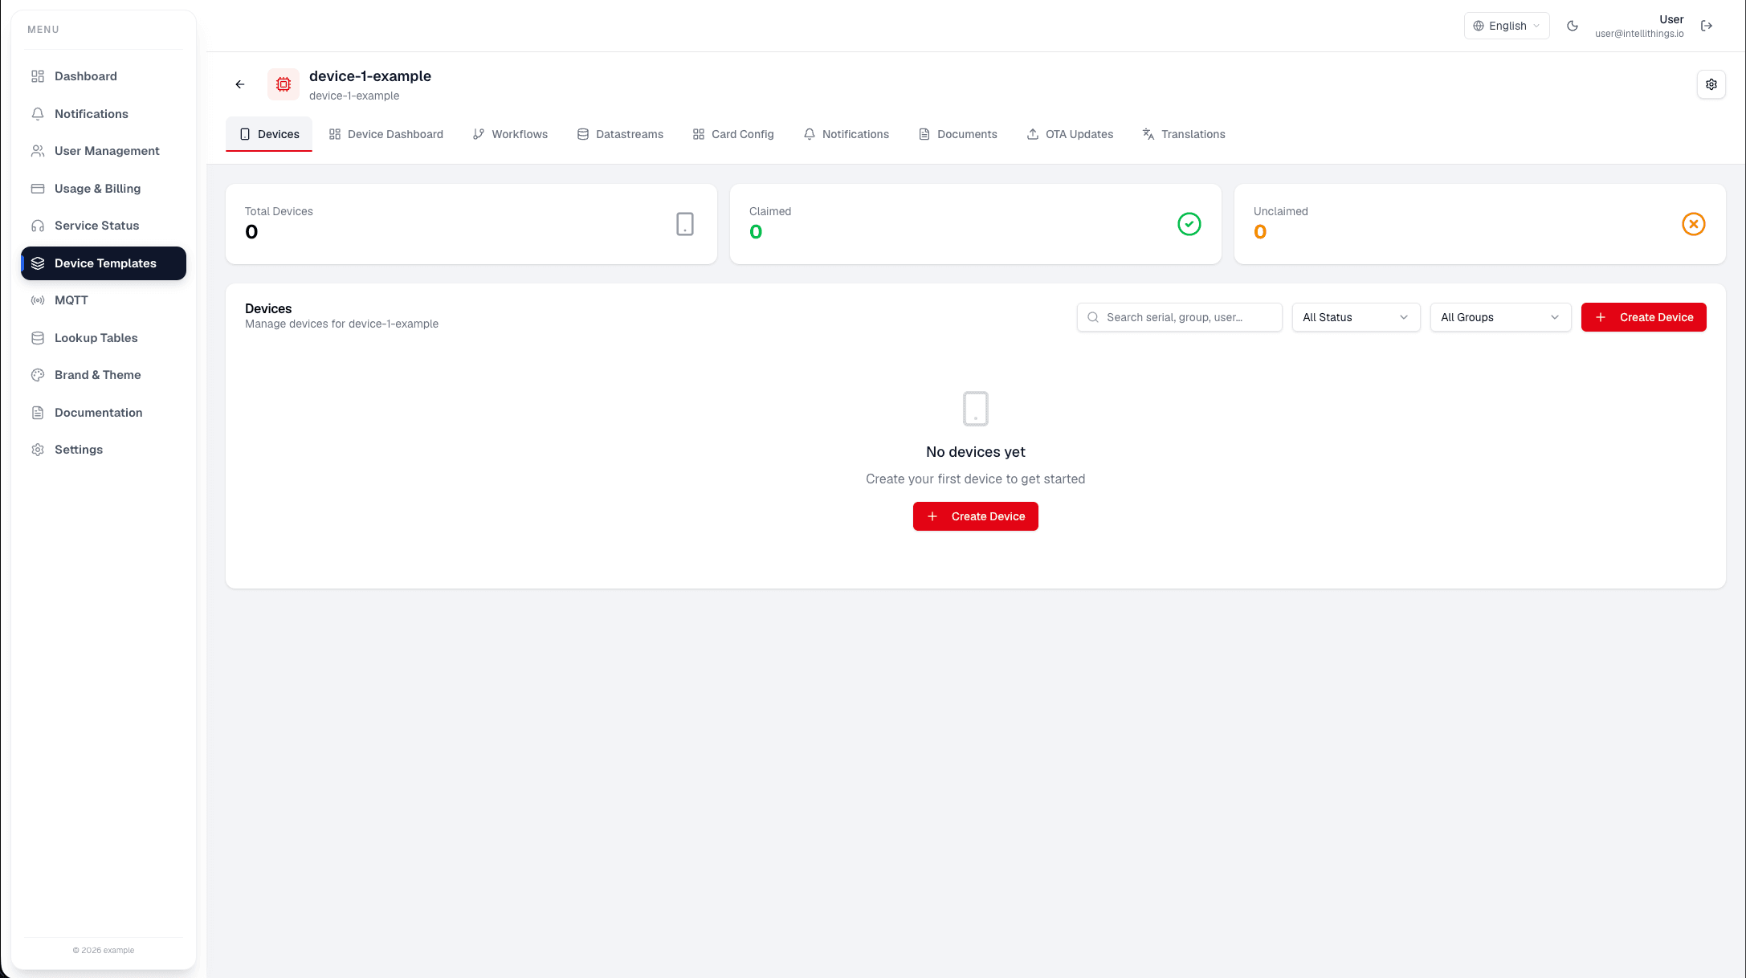Switch to the OTA Updates tab
This screenshot has height=978, width=1746.
pos(1070,134)
